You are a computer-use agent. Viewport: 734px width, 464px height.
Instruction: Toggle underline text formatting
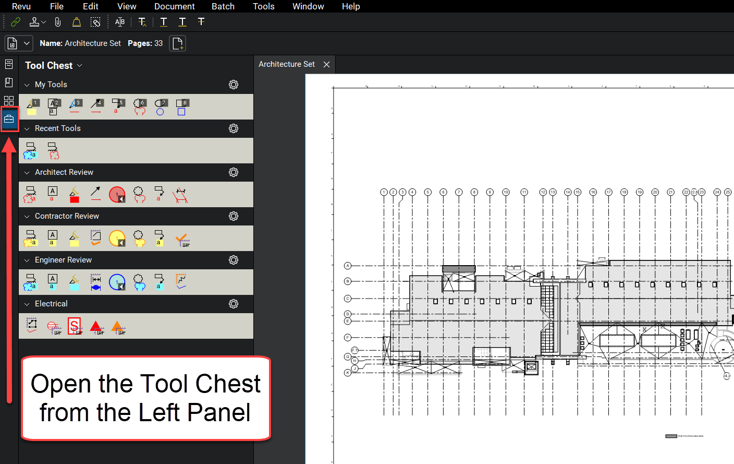coord(163,22)
